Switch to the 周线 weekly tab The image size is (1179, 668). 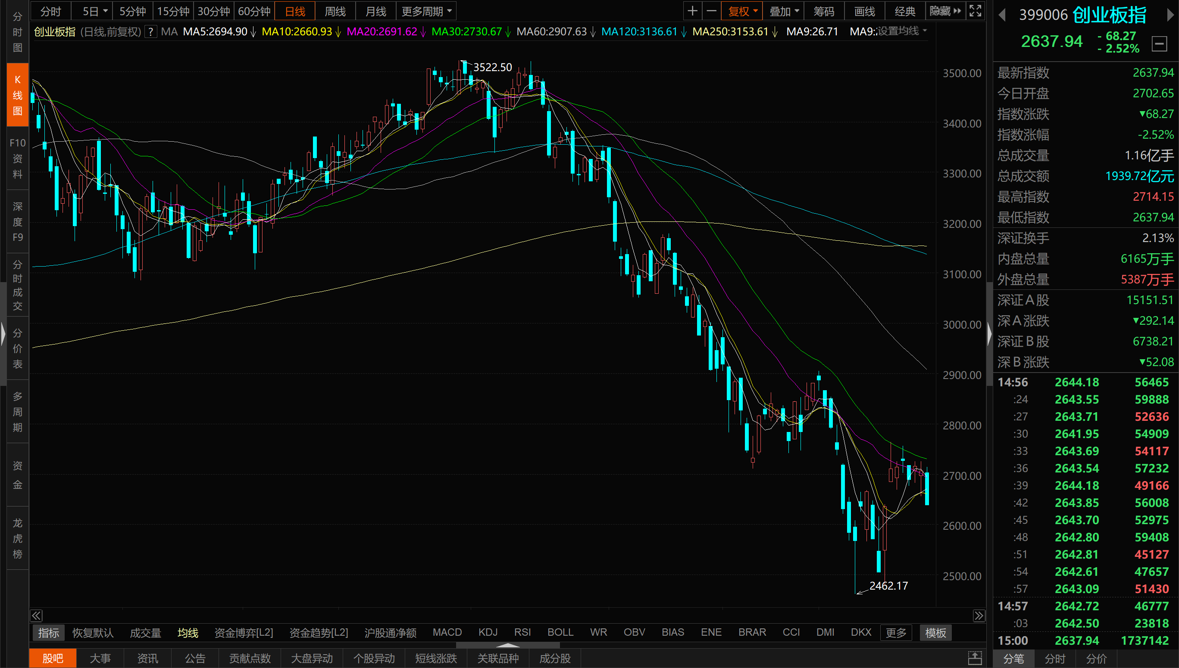pos(335,11)
